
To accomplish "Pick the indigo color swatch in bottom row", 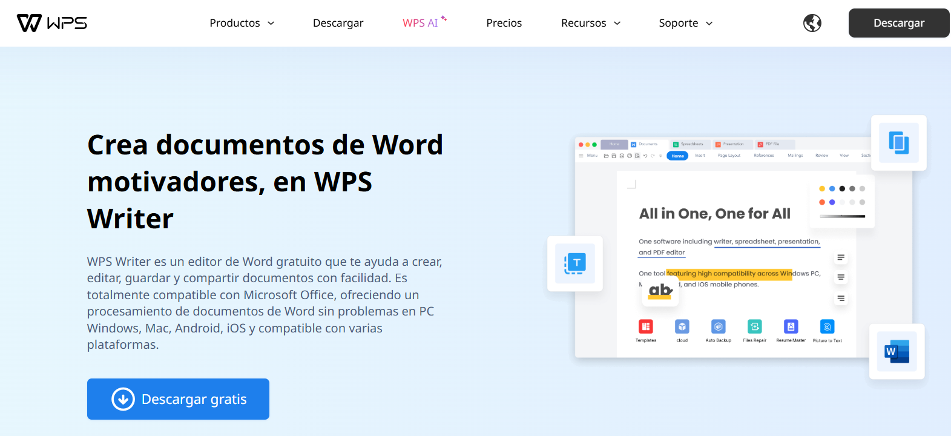I will [x=832, y=202].
